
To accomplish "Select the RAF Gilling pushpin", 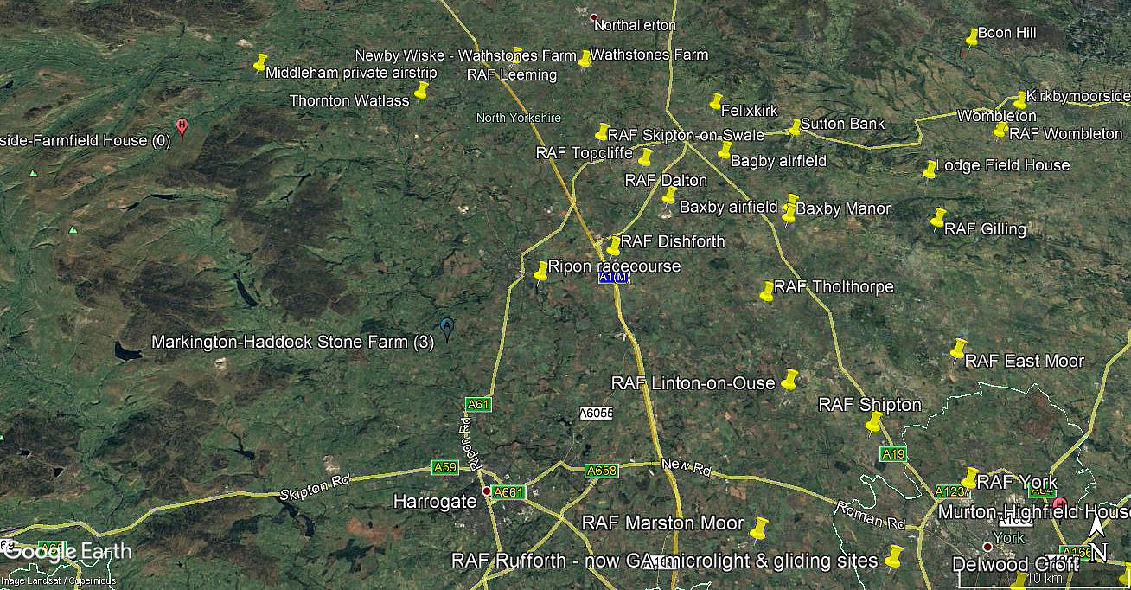I will click(x=938, y=218).
